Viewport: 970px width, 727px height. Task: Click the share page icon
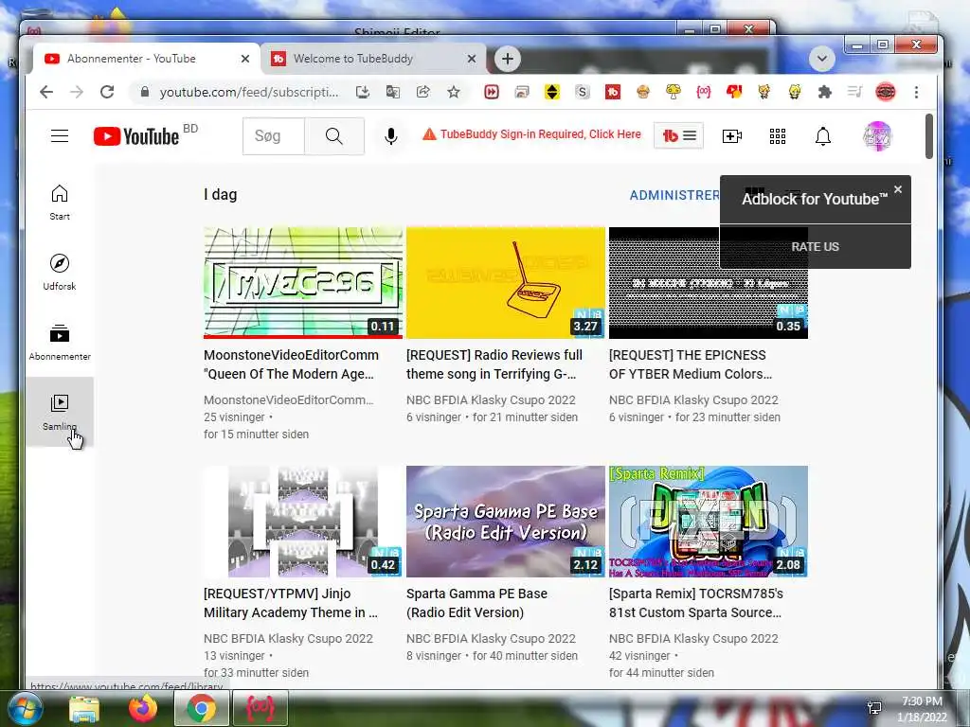coord(423,92)
